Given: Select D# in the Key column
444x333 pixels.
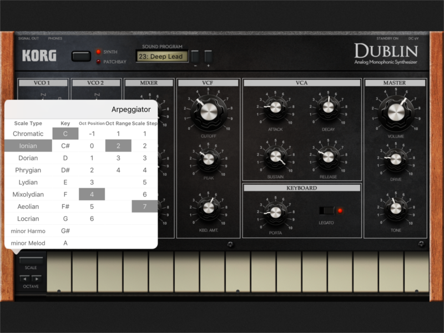Looking at the screenshot, I should 65,170.
